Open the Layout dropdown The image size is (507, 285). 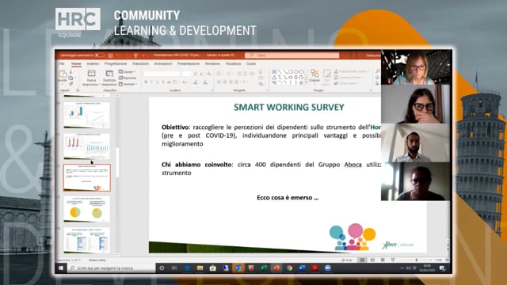(128, 72)
